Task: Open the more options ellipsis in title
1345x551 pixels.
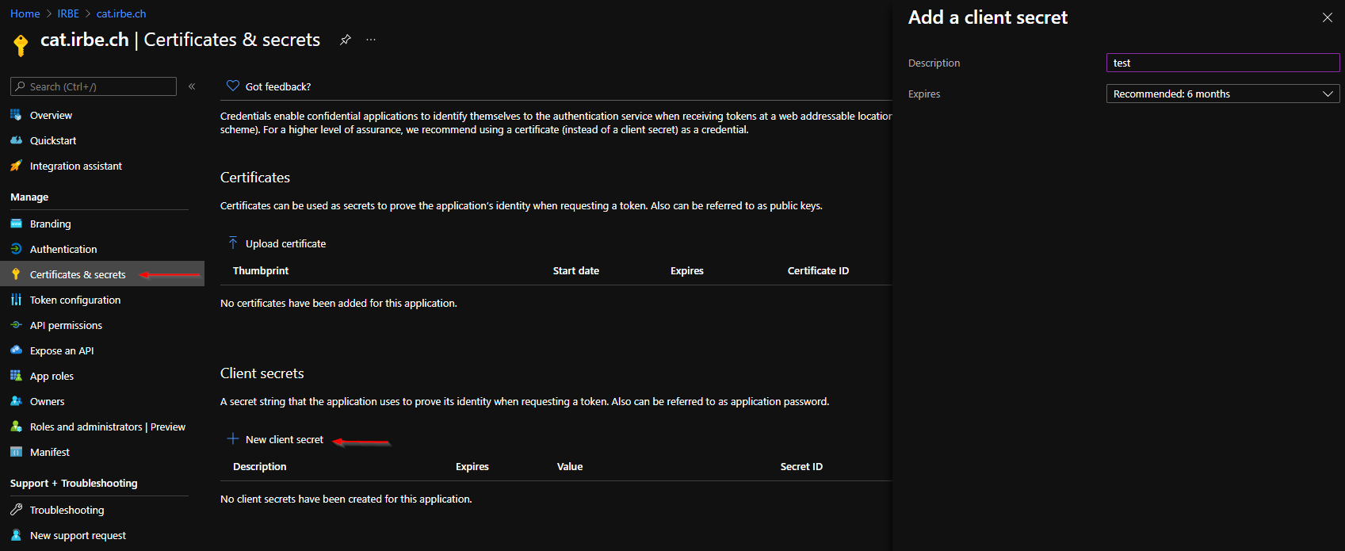Action: coord(371,40)
